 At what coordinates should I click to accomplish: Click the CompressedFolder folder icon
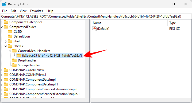(6, 27)
